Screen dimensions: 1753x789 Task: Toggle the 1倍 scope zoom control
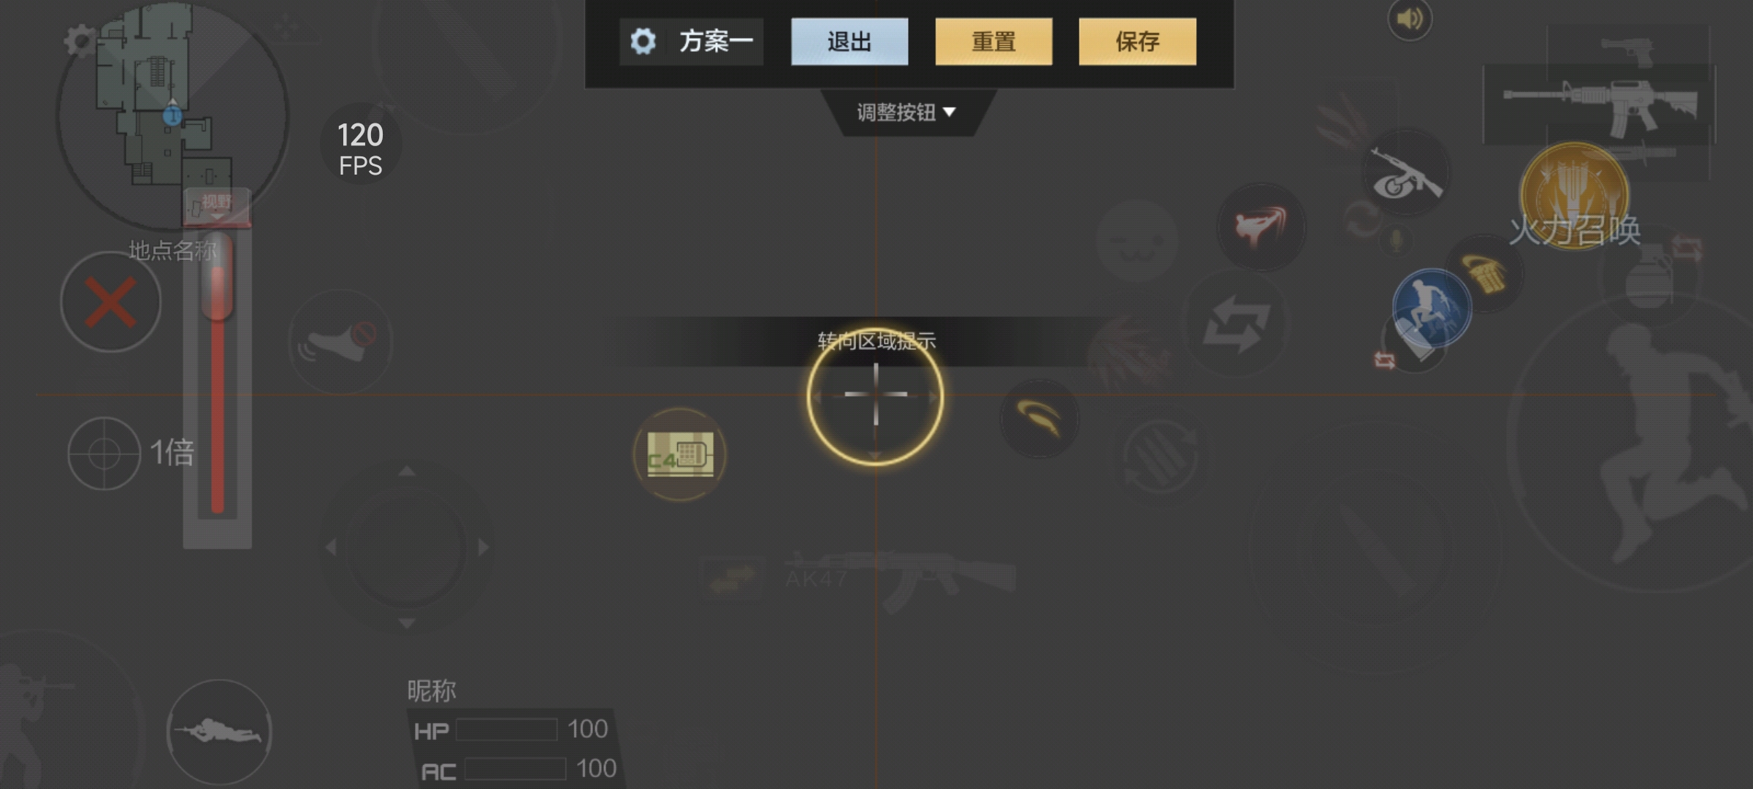click(131, 454)
